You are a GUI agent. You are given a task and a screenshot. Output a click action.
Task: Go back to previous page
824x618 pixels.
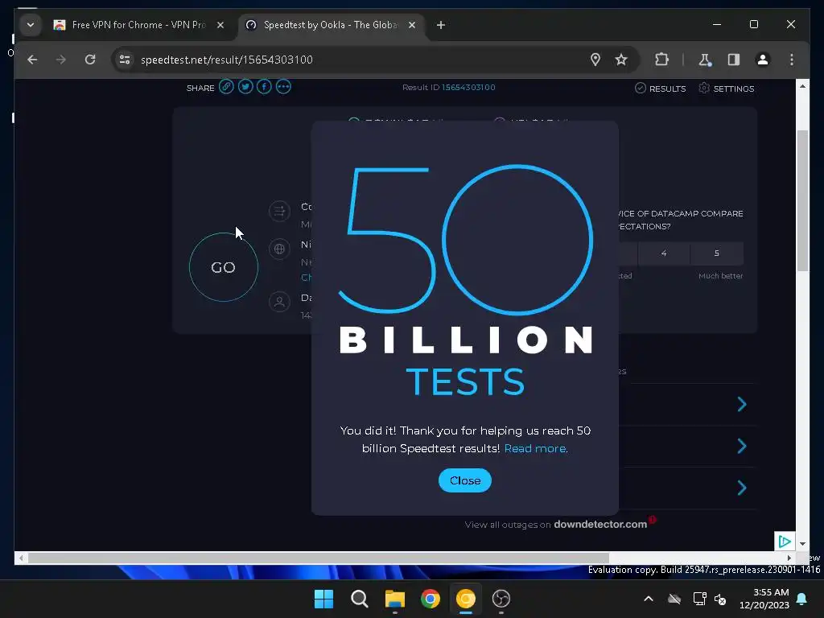pyautogui.click(x=32, y=60)
